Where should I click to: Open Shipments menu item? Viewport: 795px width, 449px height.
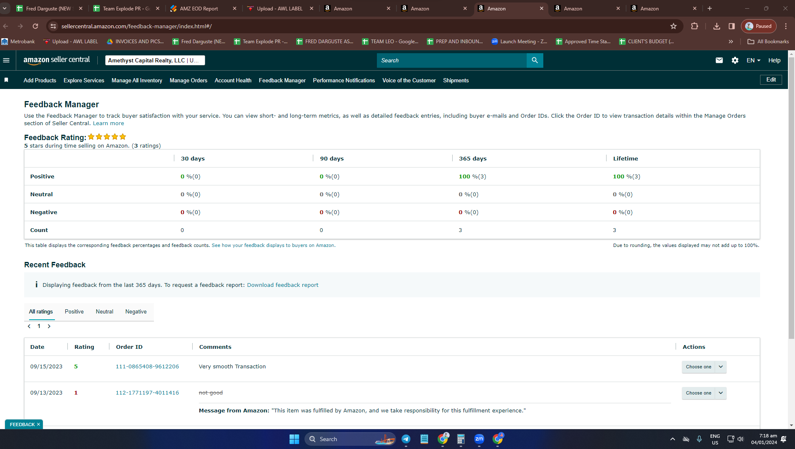tap(456, 81)
